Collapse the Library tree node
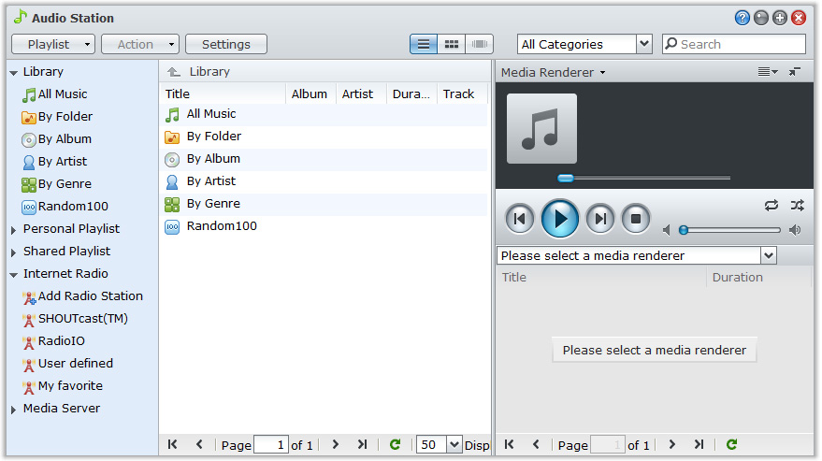 coord(14,72)
